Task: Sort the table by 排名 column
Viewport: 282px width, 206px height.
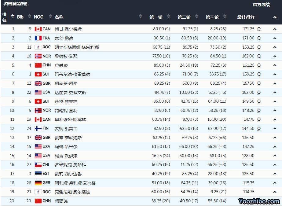Action: point(13,17)
